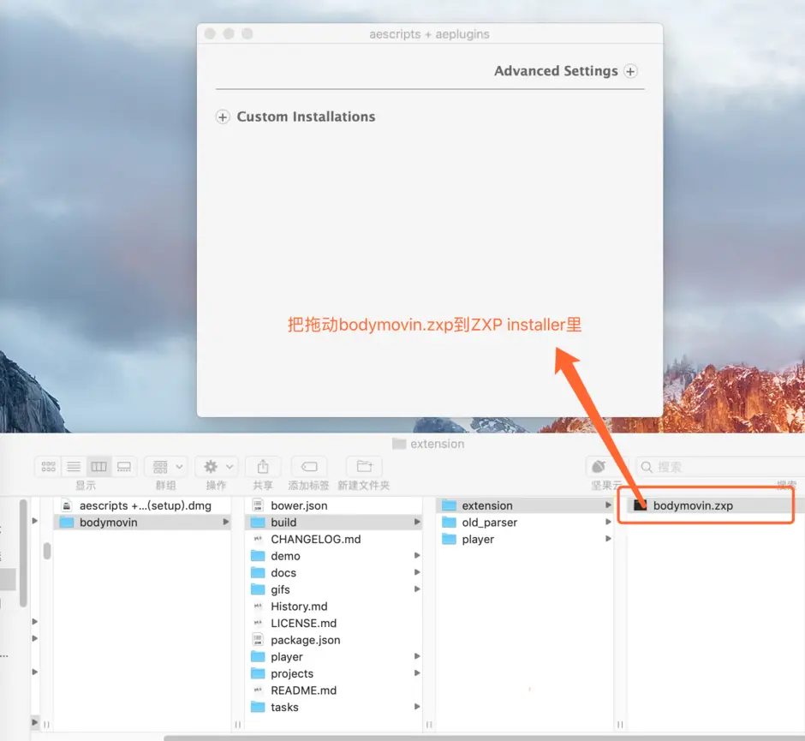
Task: Switch Finder to gallery view
Action: 123,466
